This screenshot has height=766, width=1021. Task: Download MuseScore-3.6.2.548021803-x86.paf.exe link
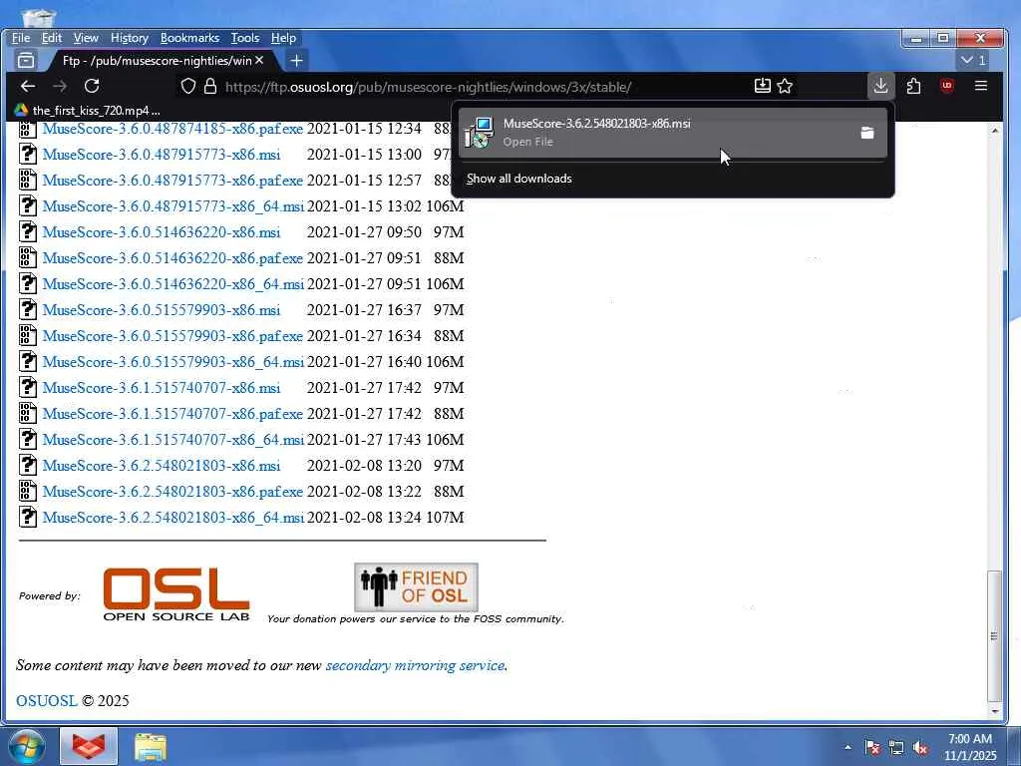[172, 491]
